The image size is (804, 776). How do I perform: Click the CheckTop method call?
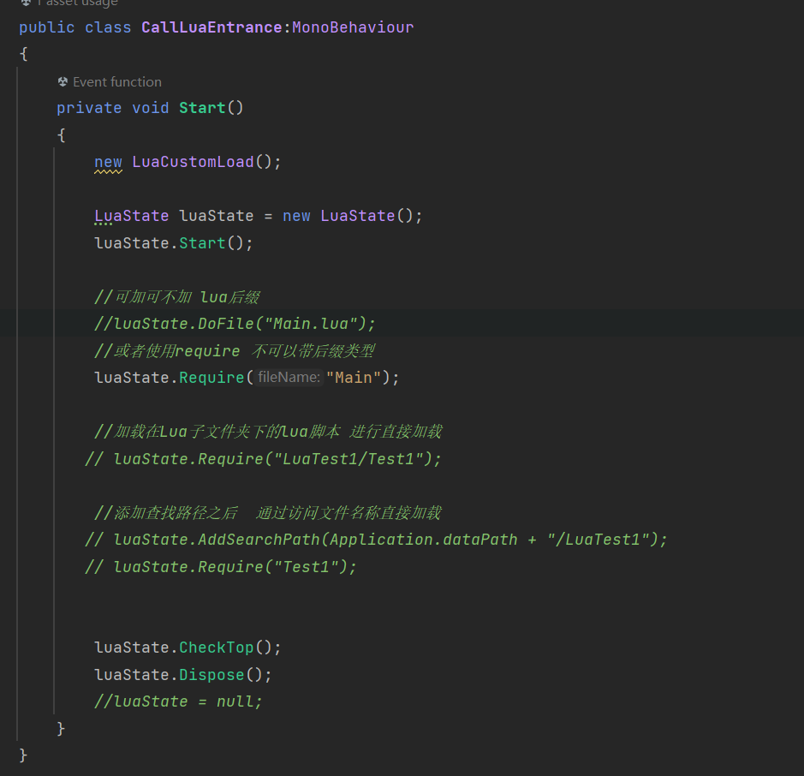216,648
